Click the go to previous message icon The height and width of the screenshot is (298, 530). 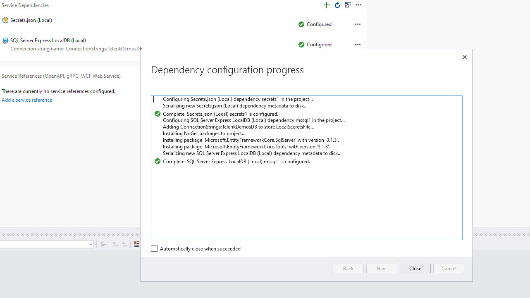pyautogui.click(x=115, y=244)
